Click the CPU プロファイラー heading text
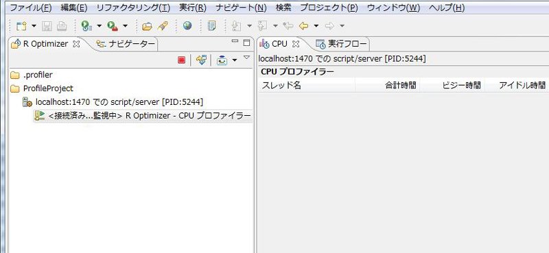Screen dimensions: 549x253 point(297,72)
